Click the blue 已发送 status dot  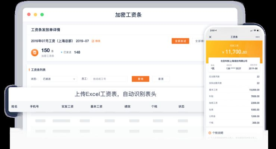[x=61, y=53]
